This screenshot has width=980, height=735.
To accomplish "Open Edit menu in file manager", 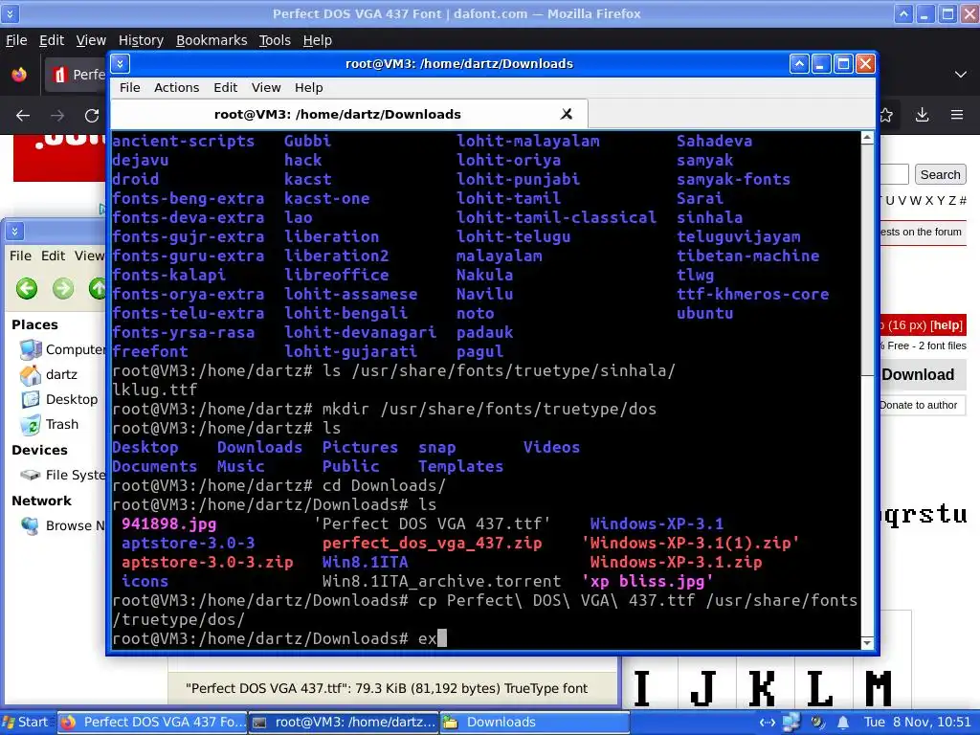I will [x=54, y=256].
